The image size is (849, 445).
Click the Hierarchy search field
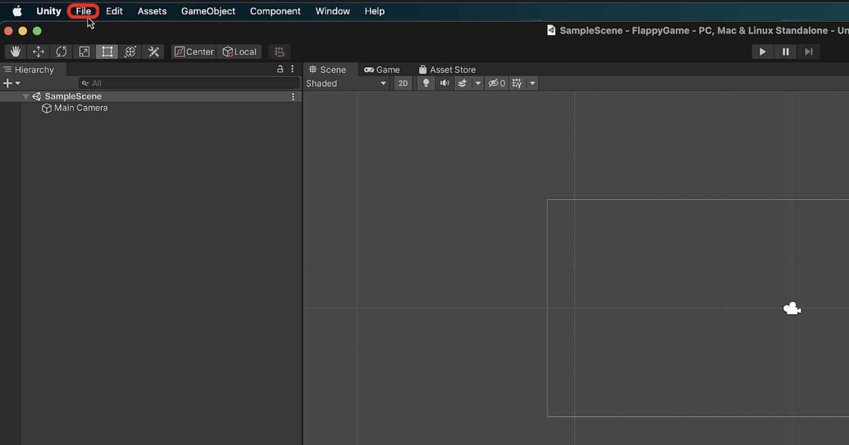point(189,83)
